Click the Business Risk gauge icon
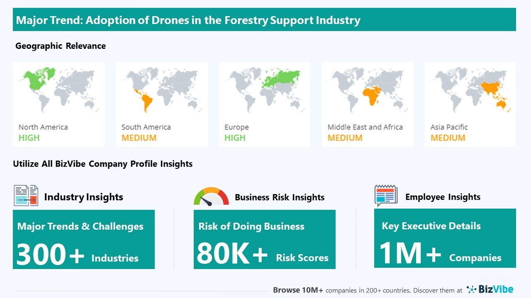This screenshot has height=298, width=531. click(x=211, y=197)
